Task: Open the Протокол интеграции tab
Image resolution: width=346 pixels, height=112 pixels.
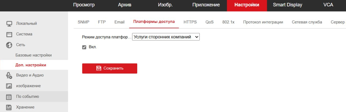Action: pos(263,22)
